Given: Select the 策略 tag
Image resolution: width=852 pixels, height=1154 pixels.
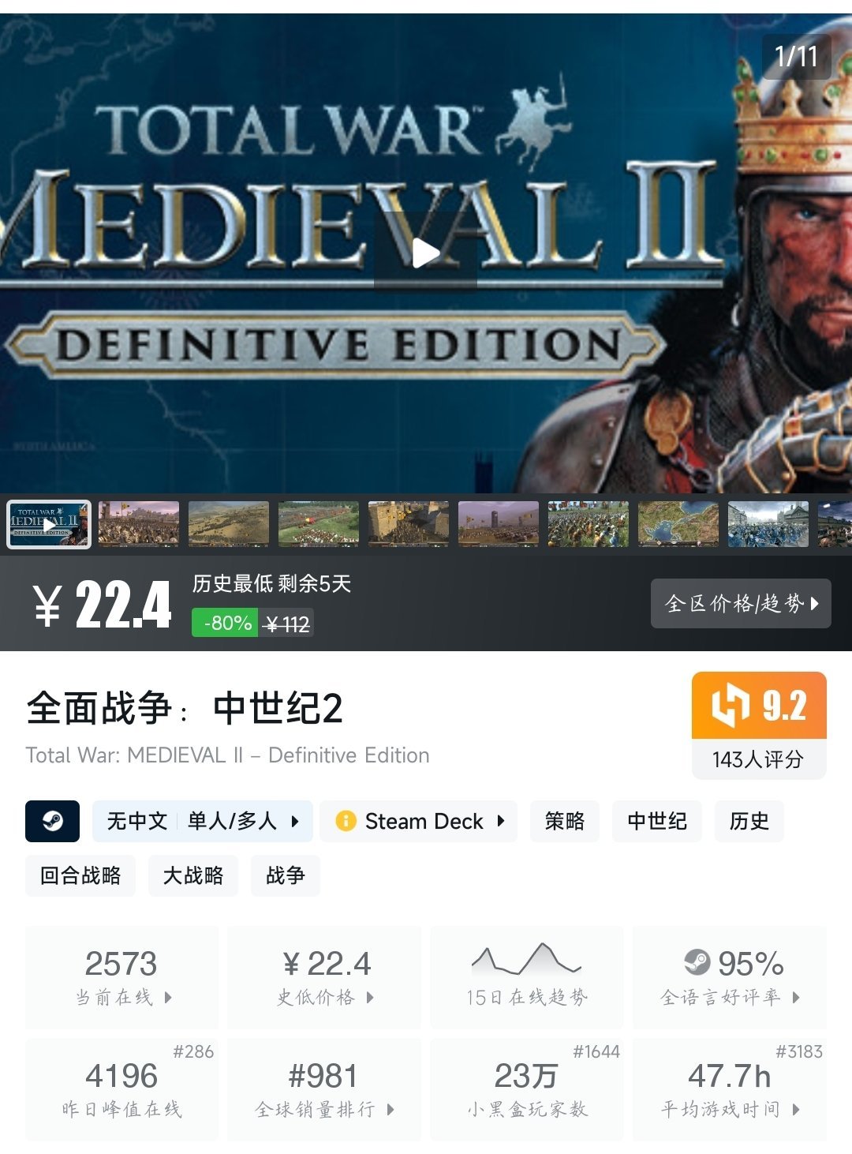Looking at the screenshot, I should tap(565, 821).
